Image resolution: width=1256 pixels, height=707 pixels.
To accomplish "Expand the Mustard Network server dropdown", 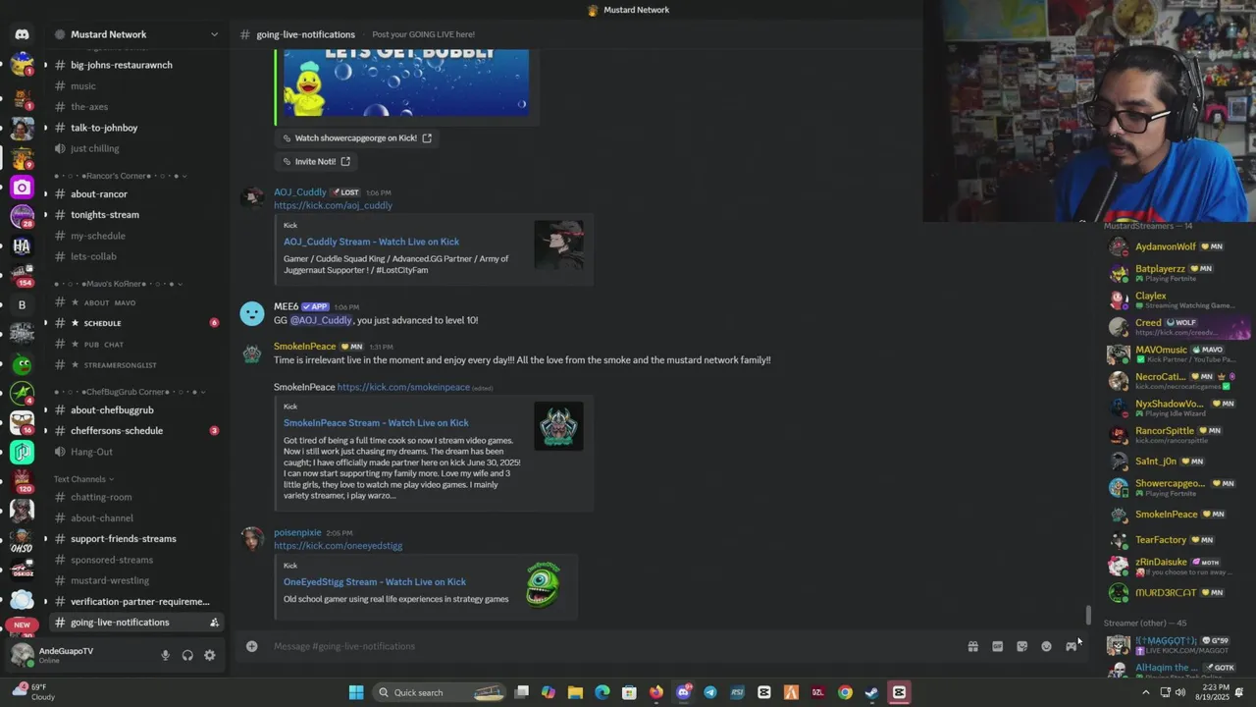I will point(214,34).
